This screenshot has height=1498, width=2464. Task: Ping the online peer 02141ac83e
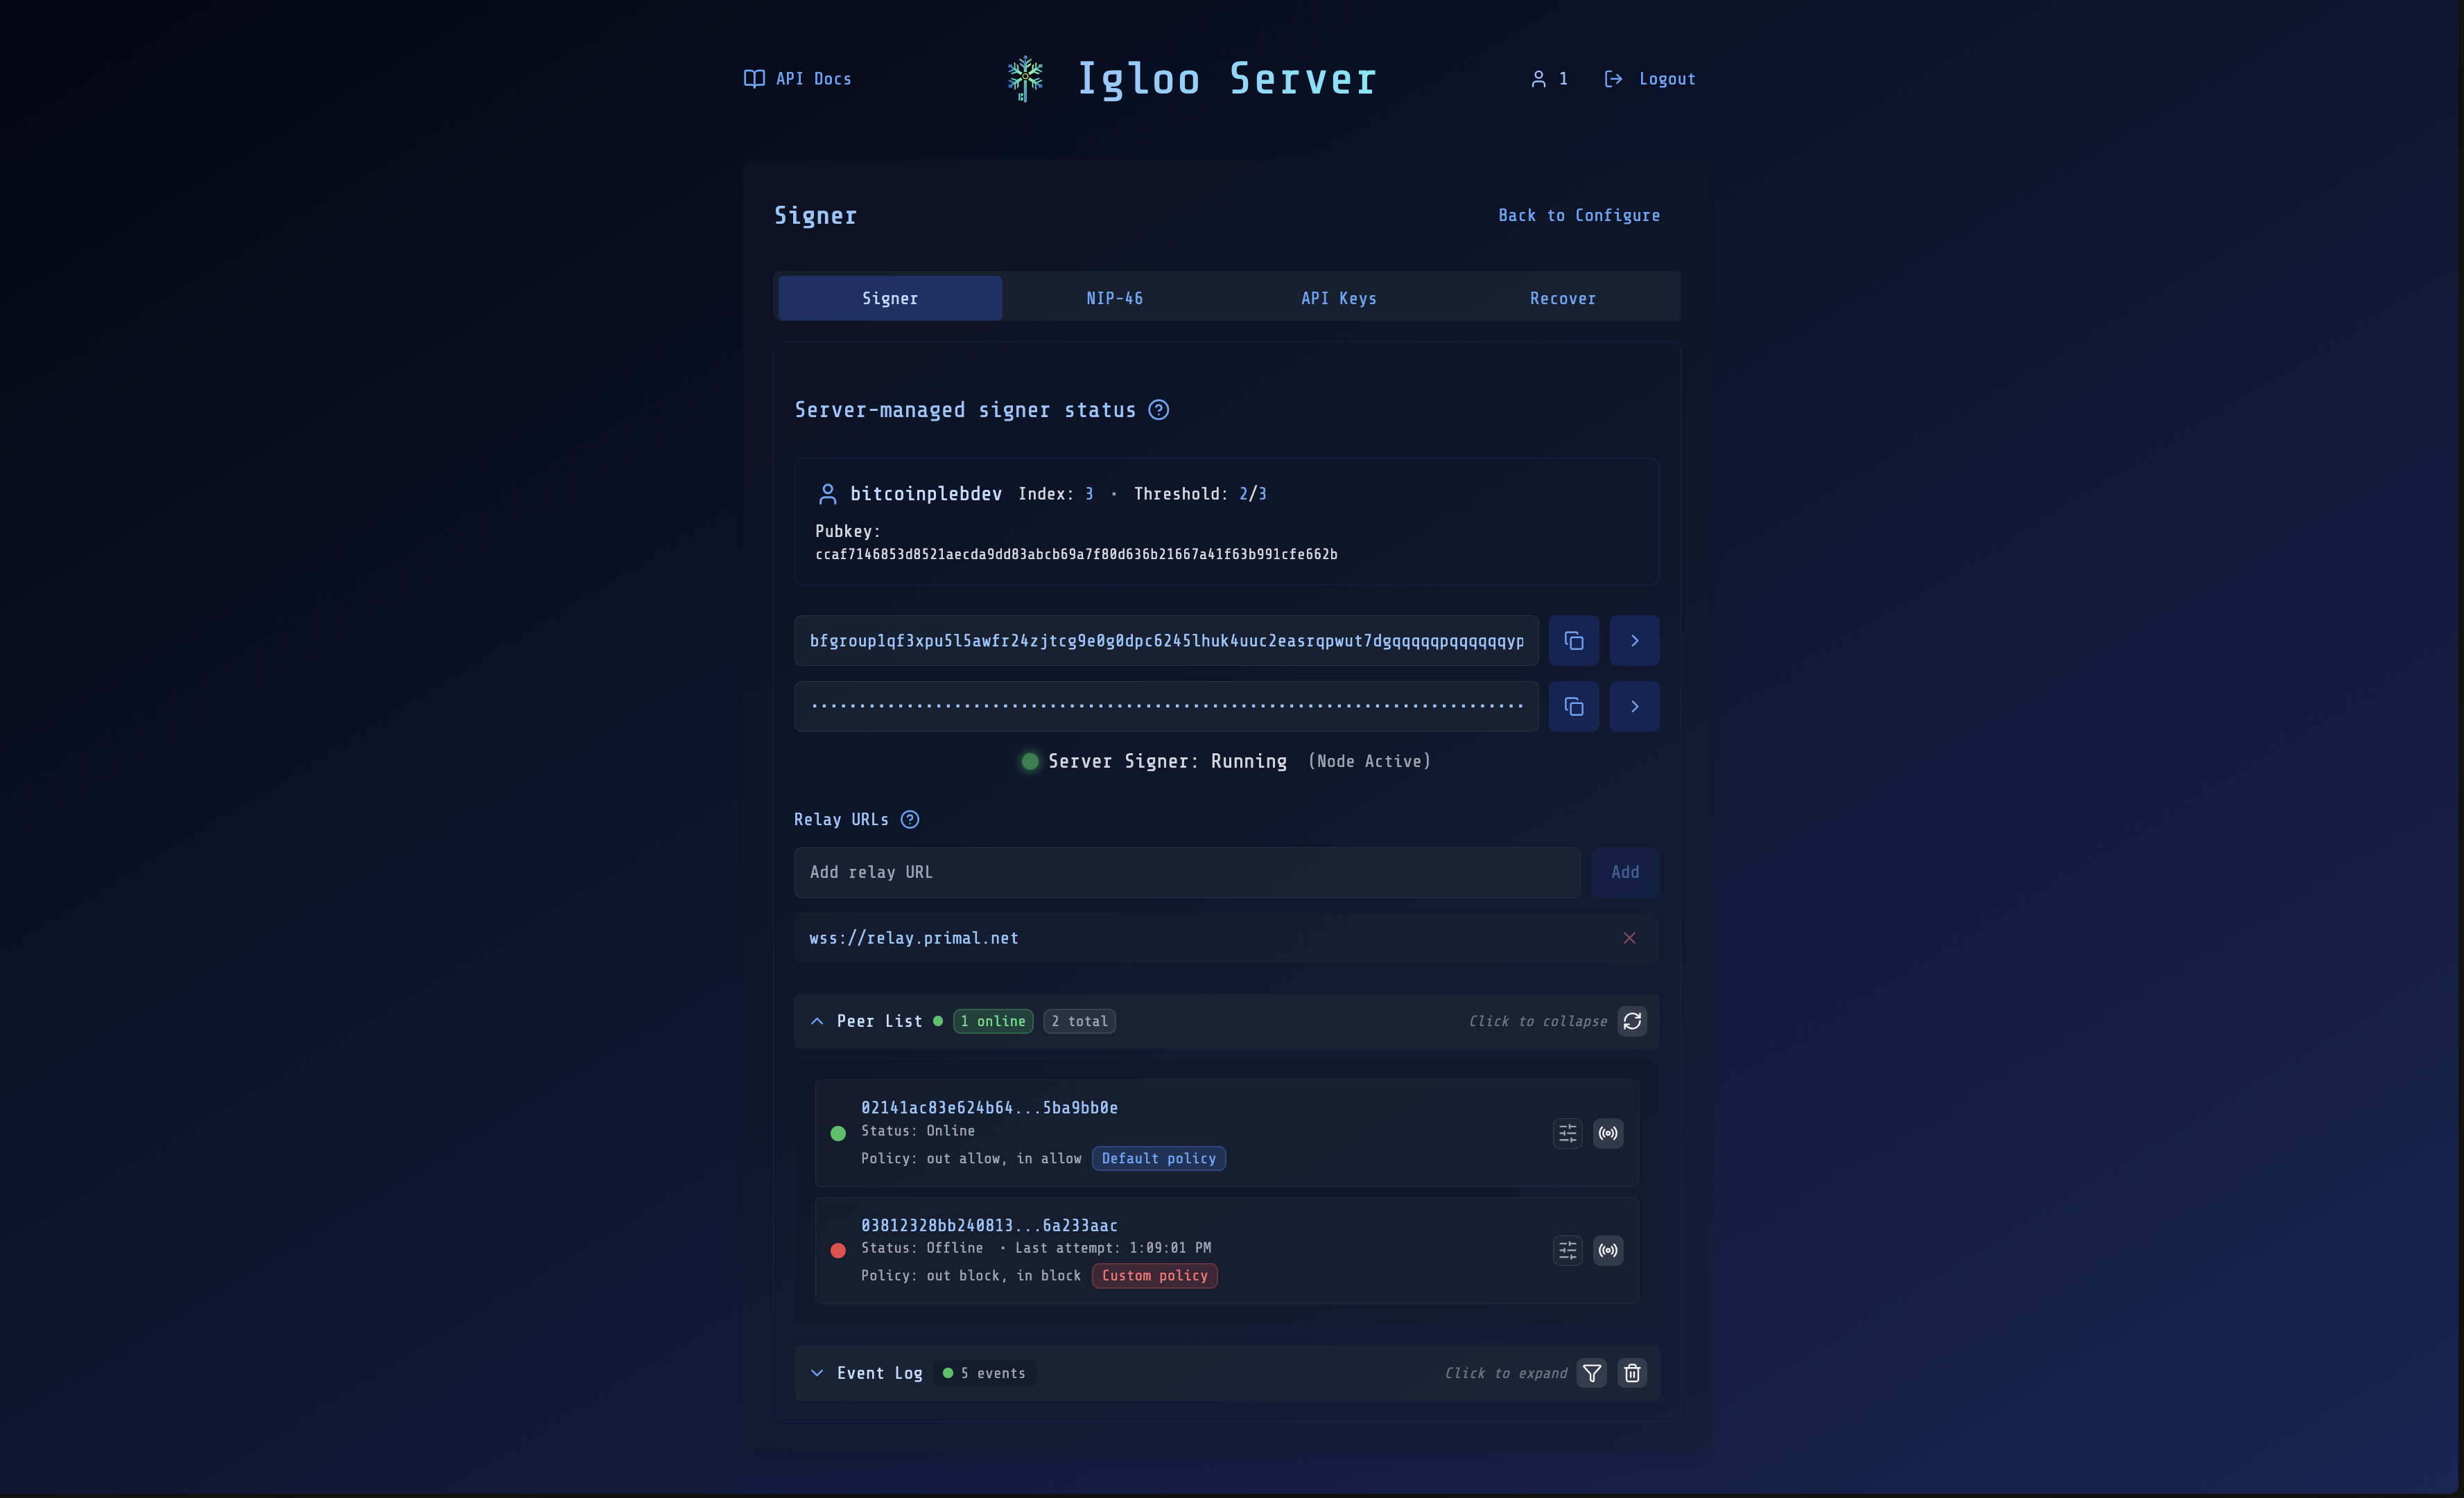[1607, 1134]
